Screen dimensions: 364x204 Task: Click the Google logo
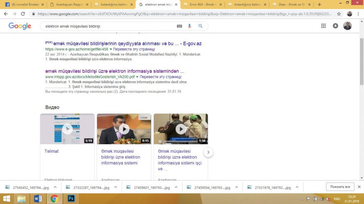tap(19, 26)
